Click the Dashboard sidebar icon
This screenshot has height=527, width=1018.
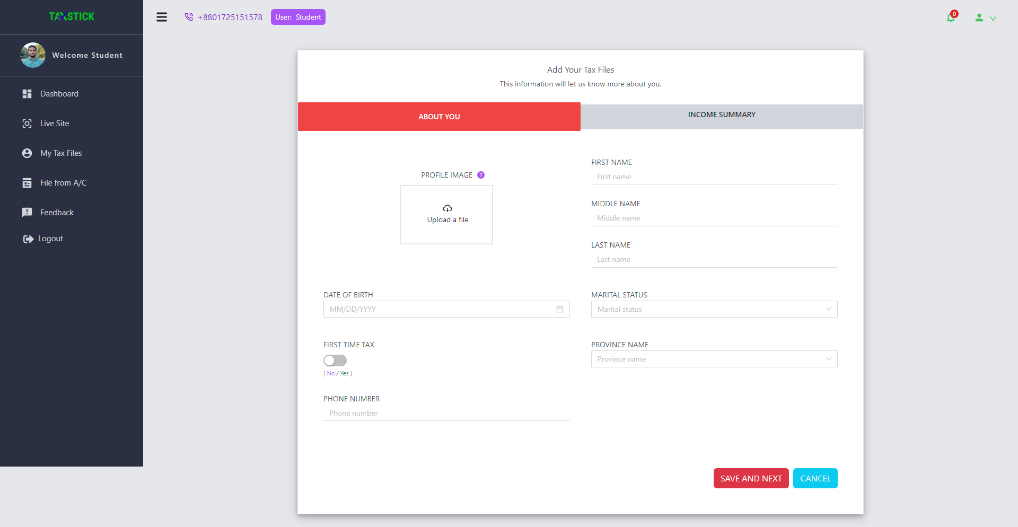click(27, 94)
